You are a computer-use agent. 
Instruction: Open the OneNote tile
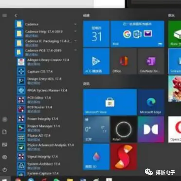[x=151, y=61]
